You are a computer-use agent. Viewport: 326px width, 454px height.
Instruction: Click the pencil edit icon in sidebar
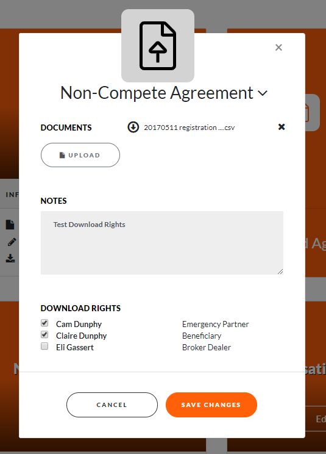[x=12, y=242]
